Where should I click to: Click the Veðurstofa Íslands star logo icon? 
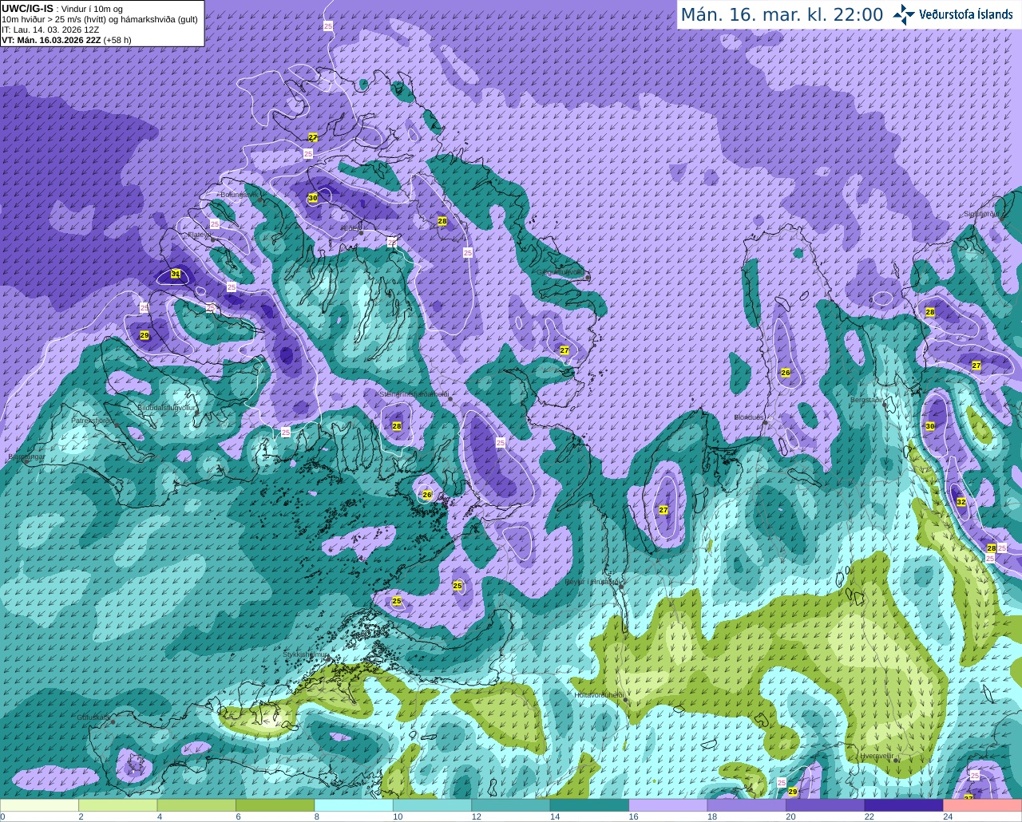pos(904,14)
